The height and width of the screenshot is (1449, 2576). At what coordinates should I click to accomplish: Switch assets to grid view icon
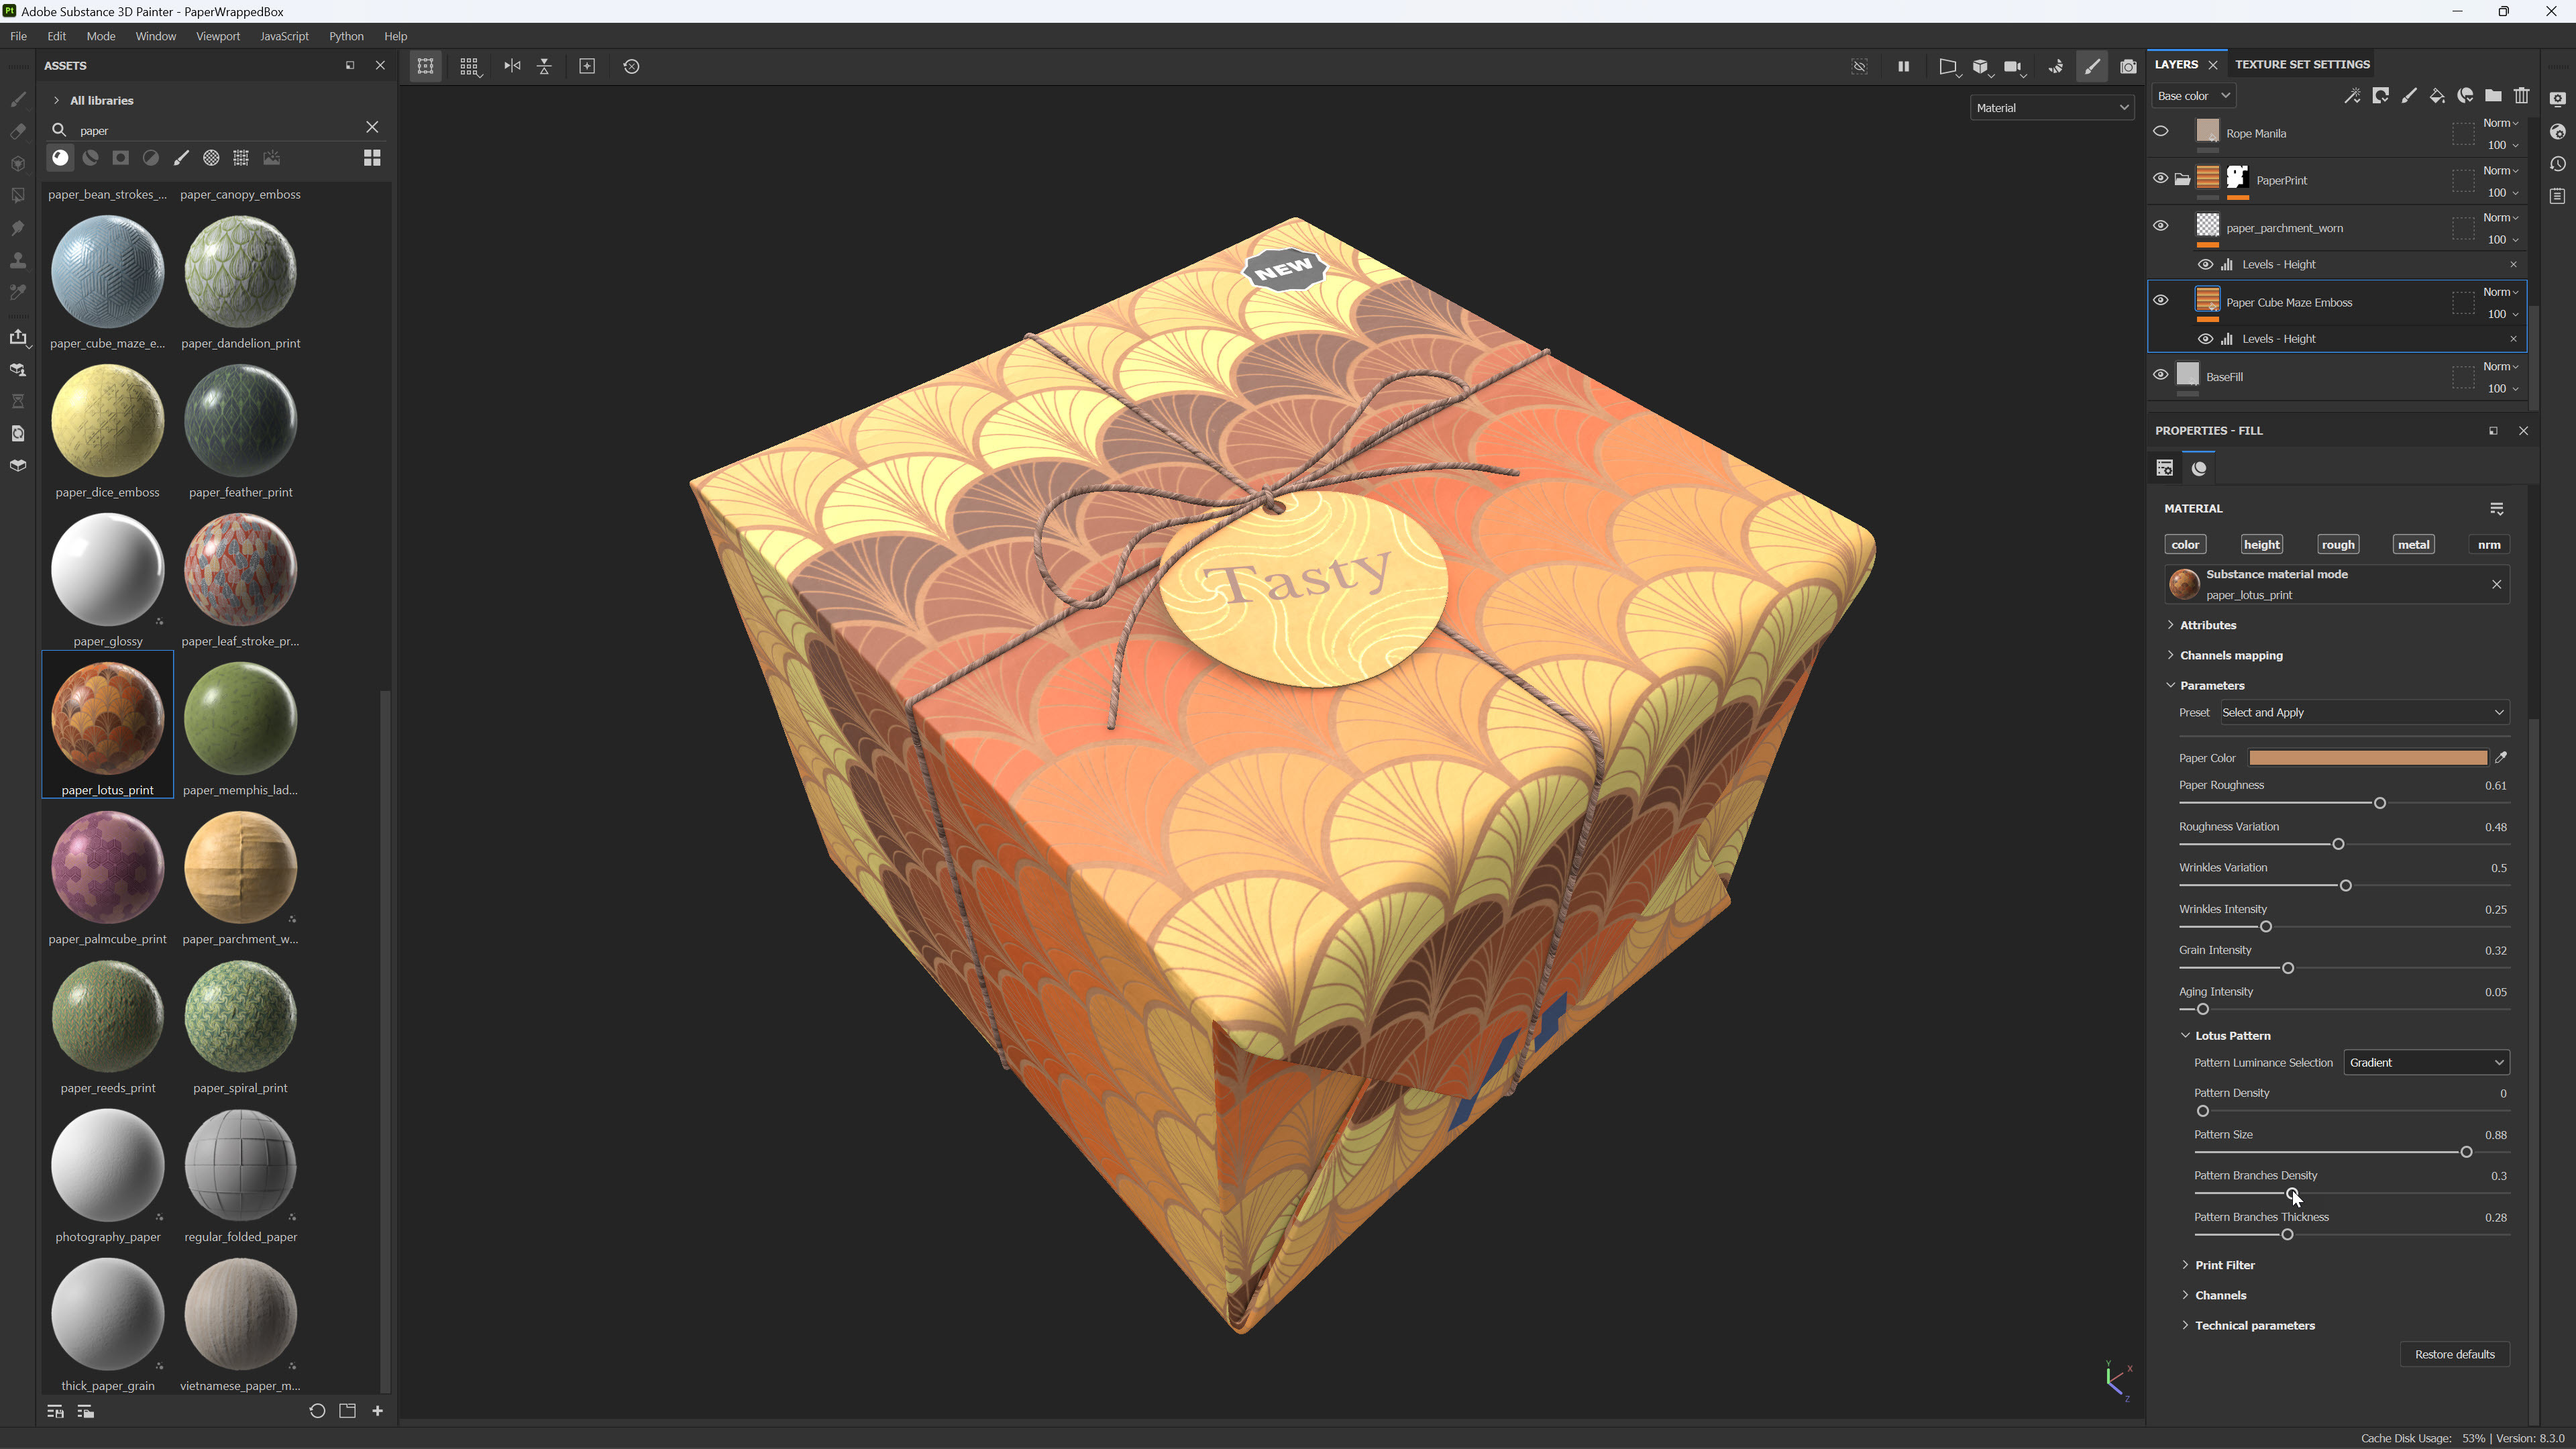[x=372, y=158]
